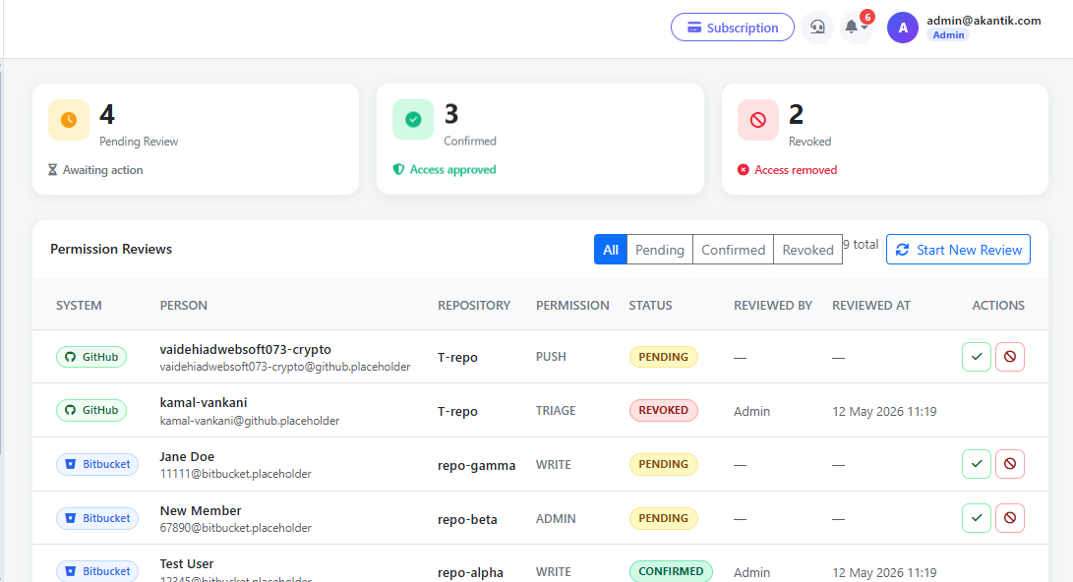Show All permission reviews
This screenshot has height=582, width=1073.
pyautogui.click(x=611, y=250)
